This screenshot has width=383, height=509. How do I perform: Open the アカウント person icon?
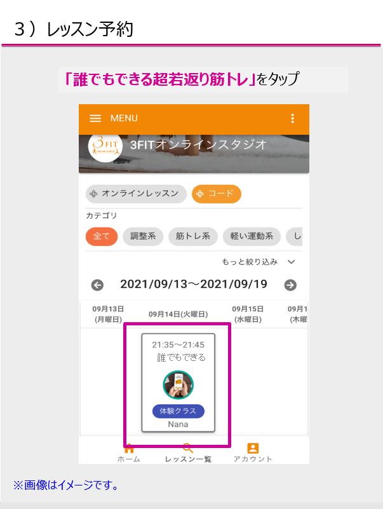coord(253,448)
